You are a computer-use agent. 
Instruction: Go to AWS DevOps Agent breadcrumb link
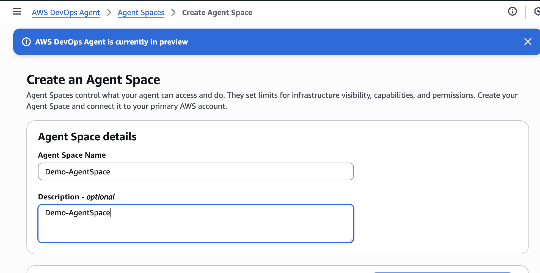tap(66, 13)
